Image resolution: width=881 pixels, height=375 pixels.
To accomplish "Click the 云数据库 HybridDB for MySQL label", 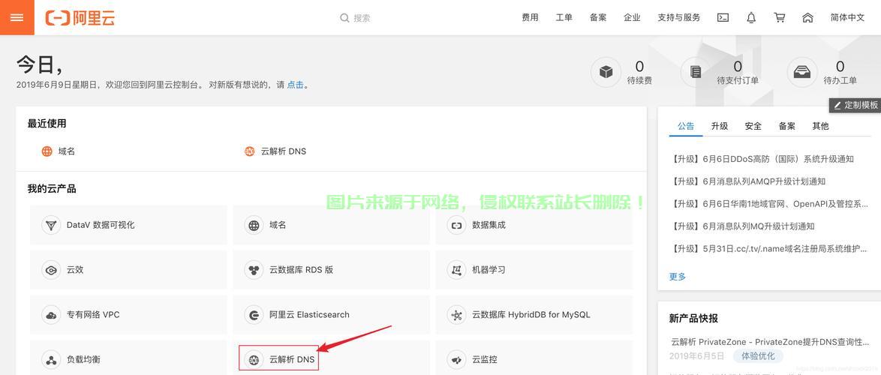I will [x=531, y=315].
